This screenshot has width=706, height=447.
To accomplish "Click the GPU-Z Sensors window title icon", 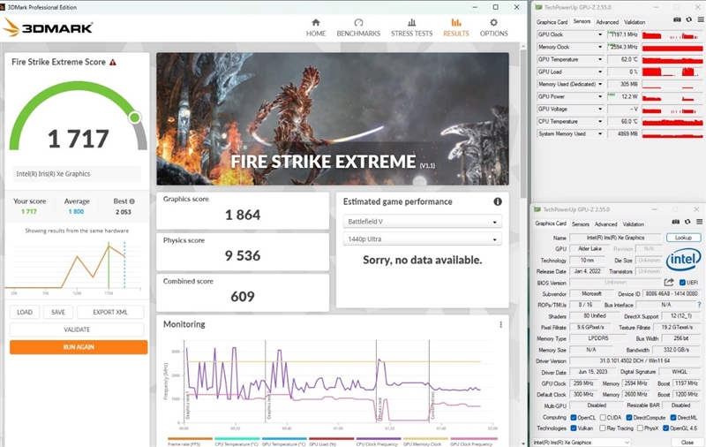I will (538, 7).
